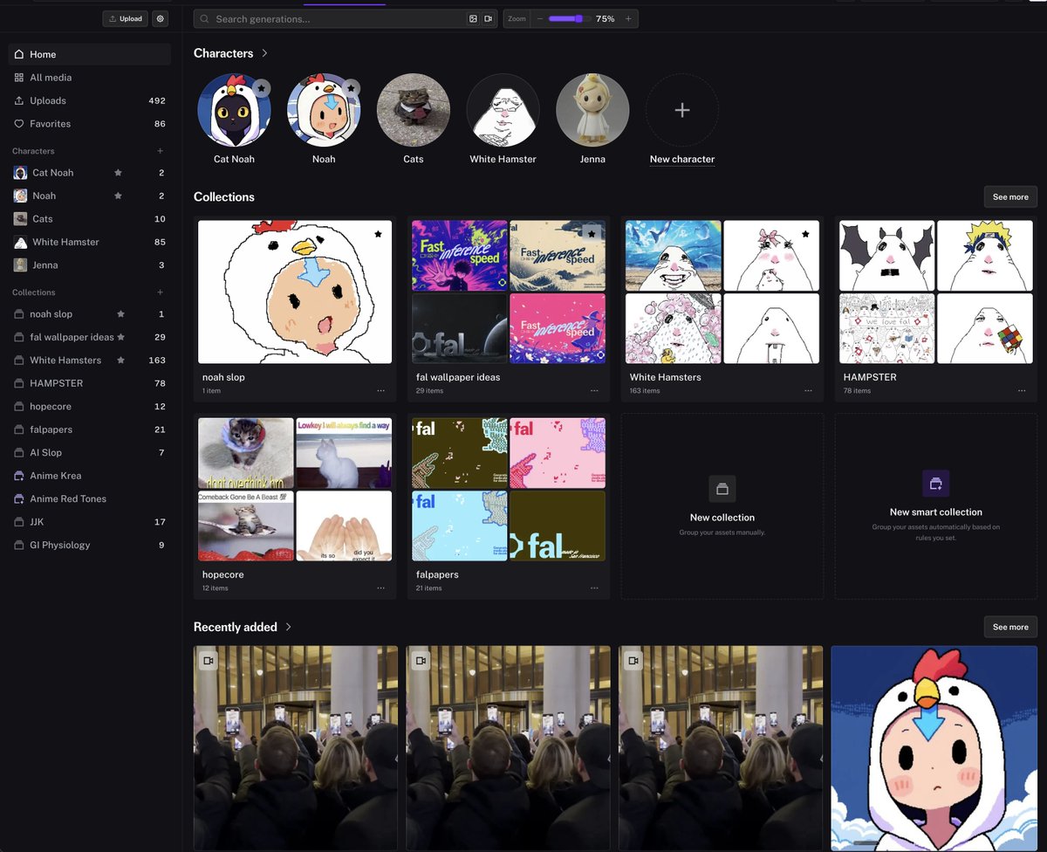
Task: Open more options for fal wallpaper ideas card
Action: (594, 390)
